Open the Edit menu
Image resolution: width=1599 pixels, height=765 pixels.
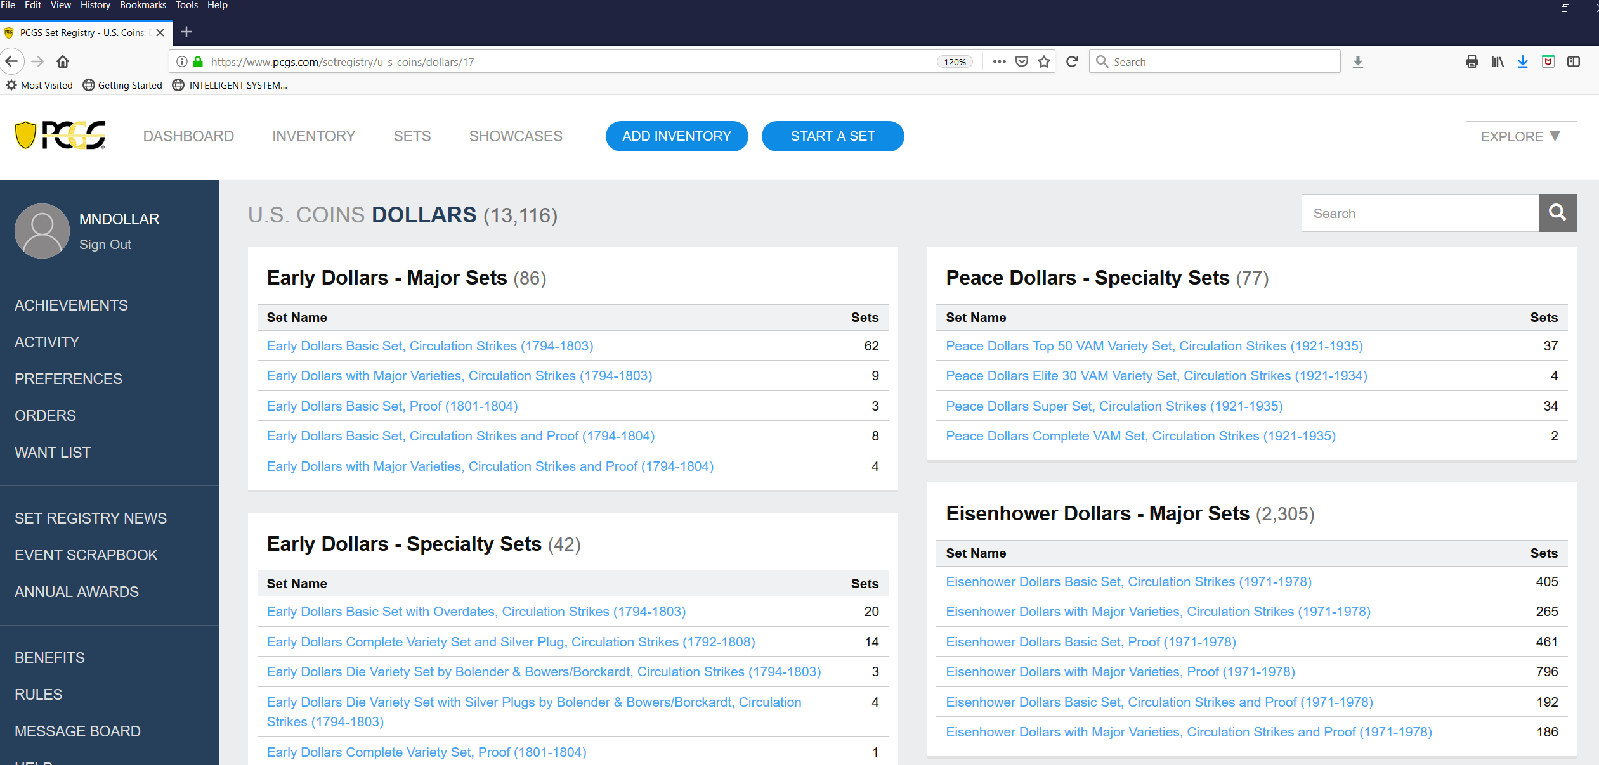click(x=33, y=5)
